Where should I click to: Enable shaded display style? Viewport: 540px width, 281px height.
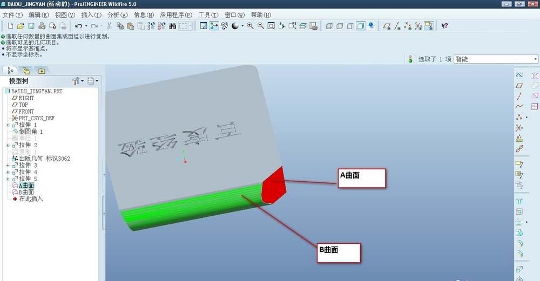(361, 26)
